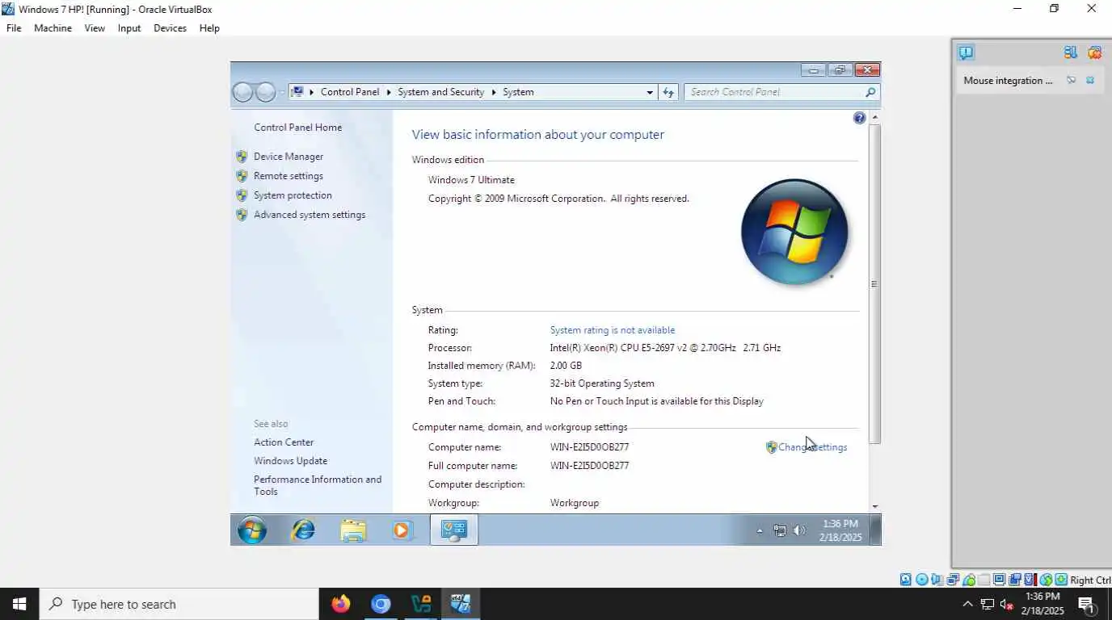Open VirtualBox Machine menu
This screenshot has width=1112, height=620.
coord(53,28)
